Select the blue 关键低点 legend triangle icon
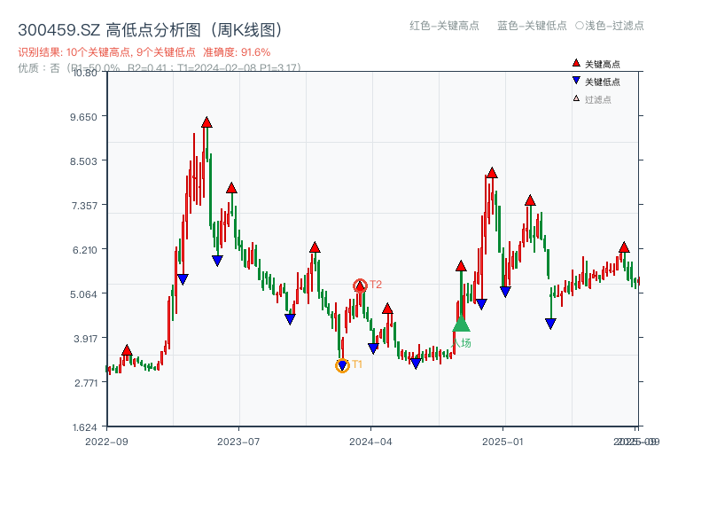Image resolution: width=709 pixels, height=532 pixels. (574, 80)
